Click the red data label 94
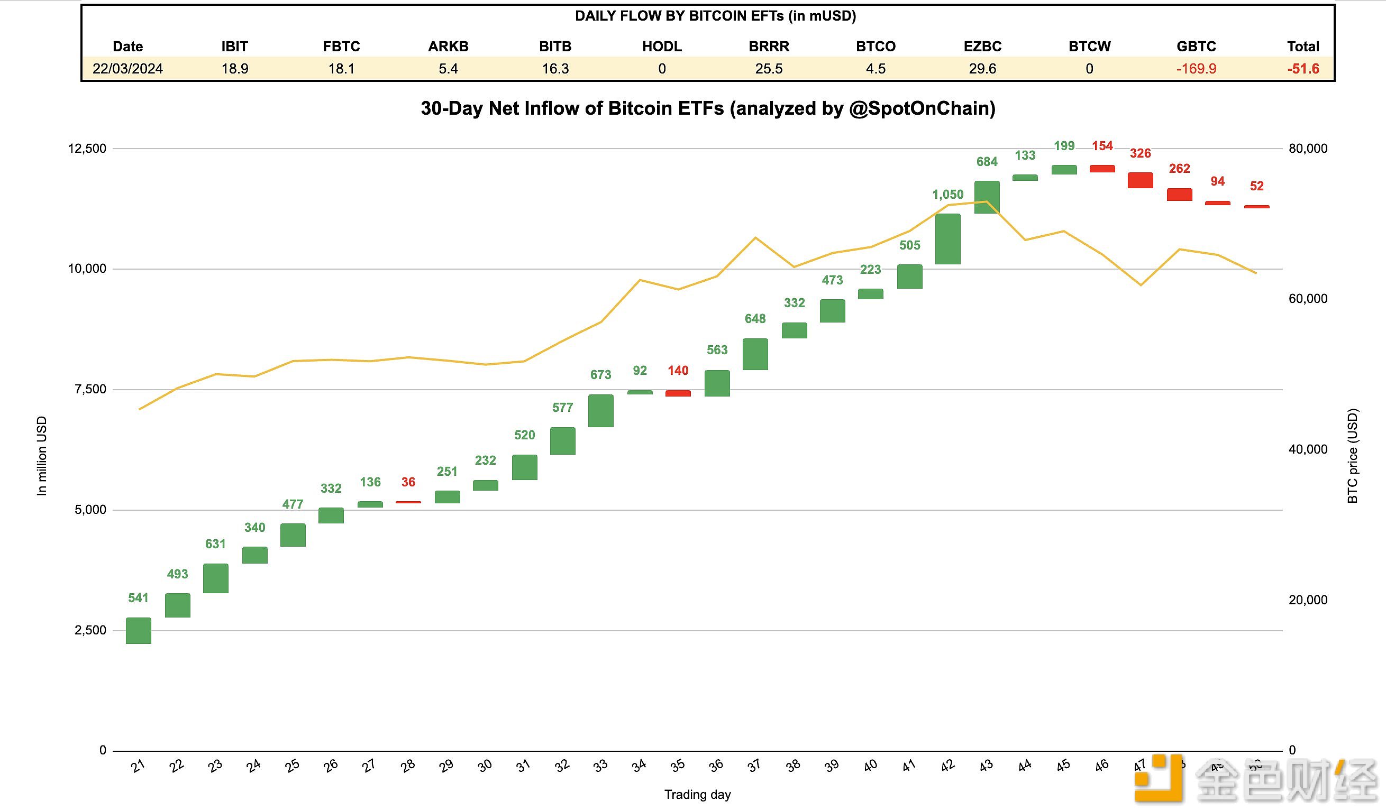 1217,181
